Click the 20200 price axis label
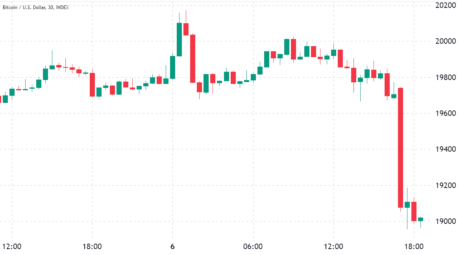459x255 pixels. point(445,5)
